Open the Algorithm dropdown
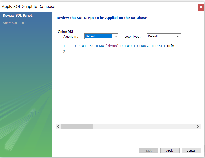 (101, 36)
